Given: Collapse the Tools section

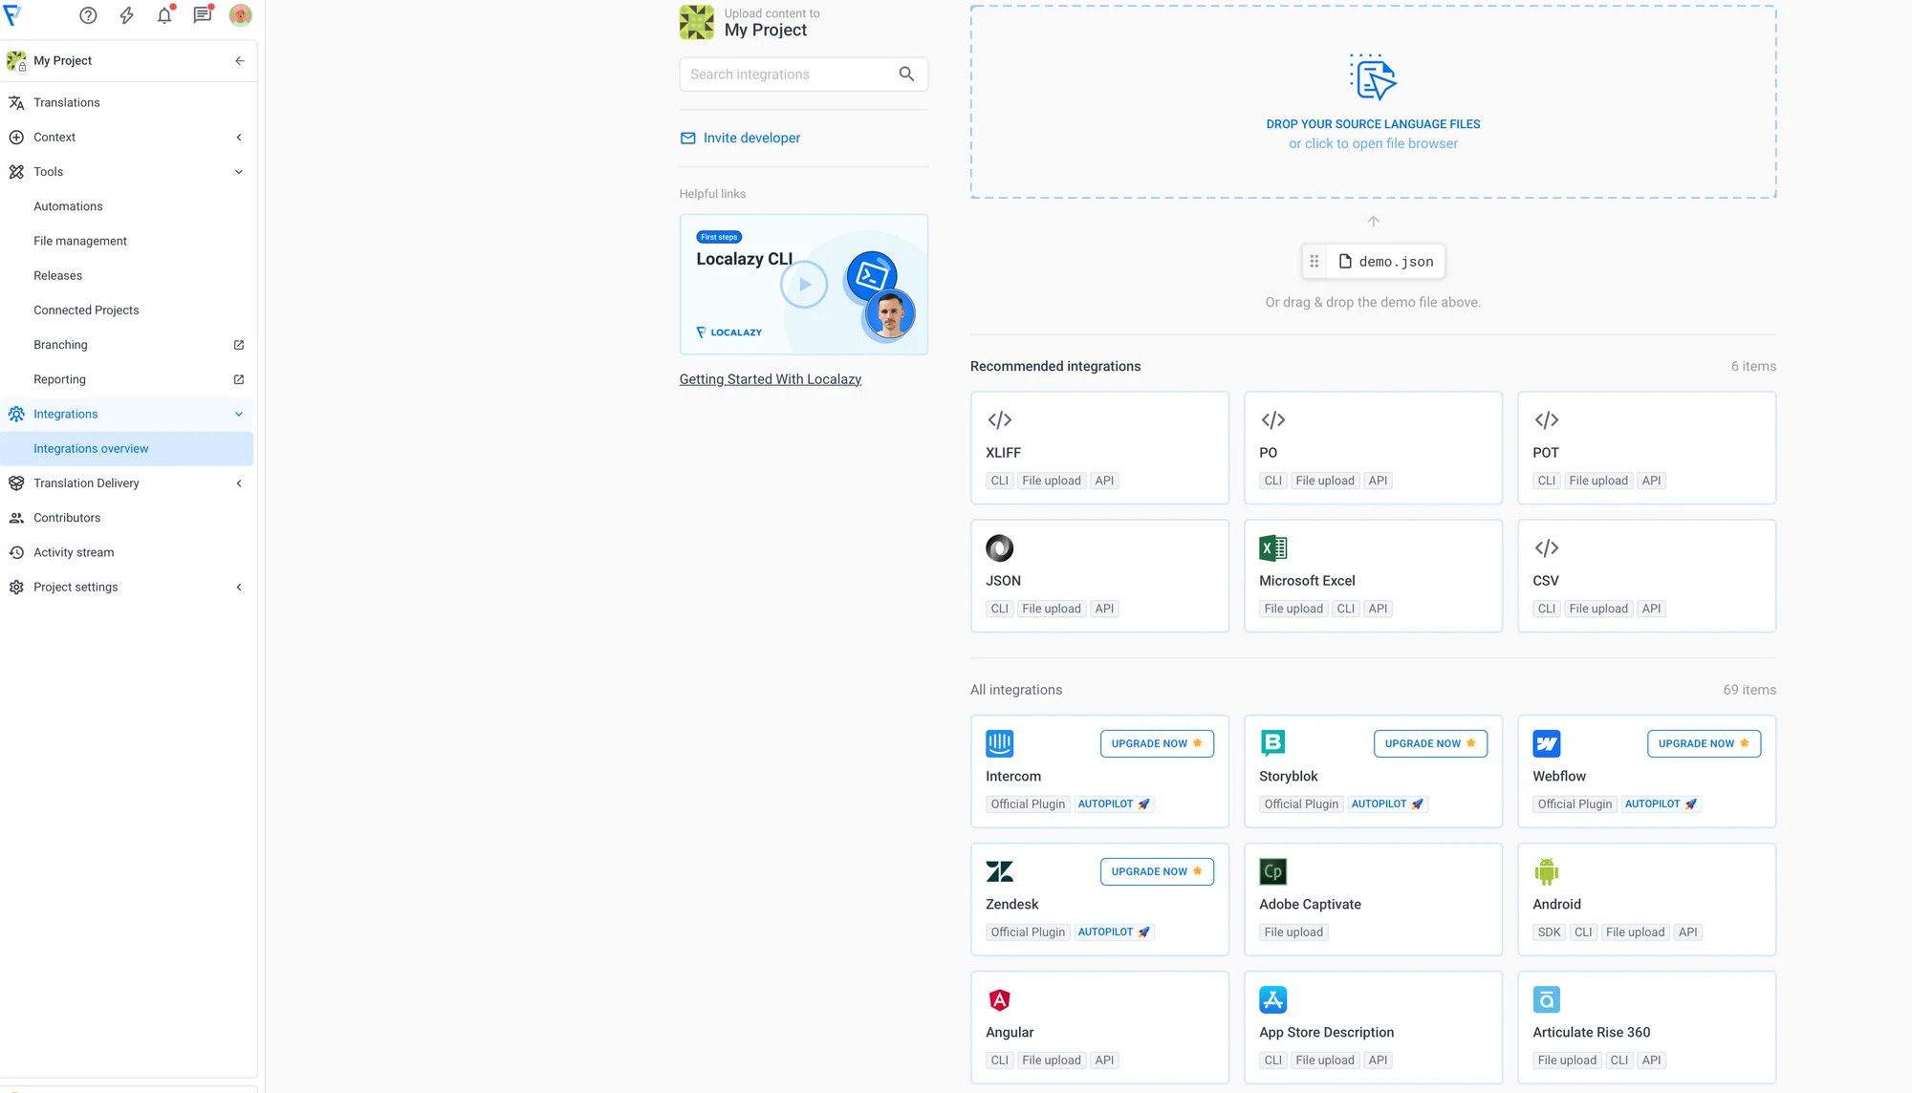Looking at the screenshot, I should point(239,172).
